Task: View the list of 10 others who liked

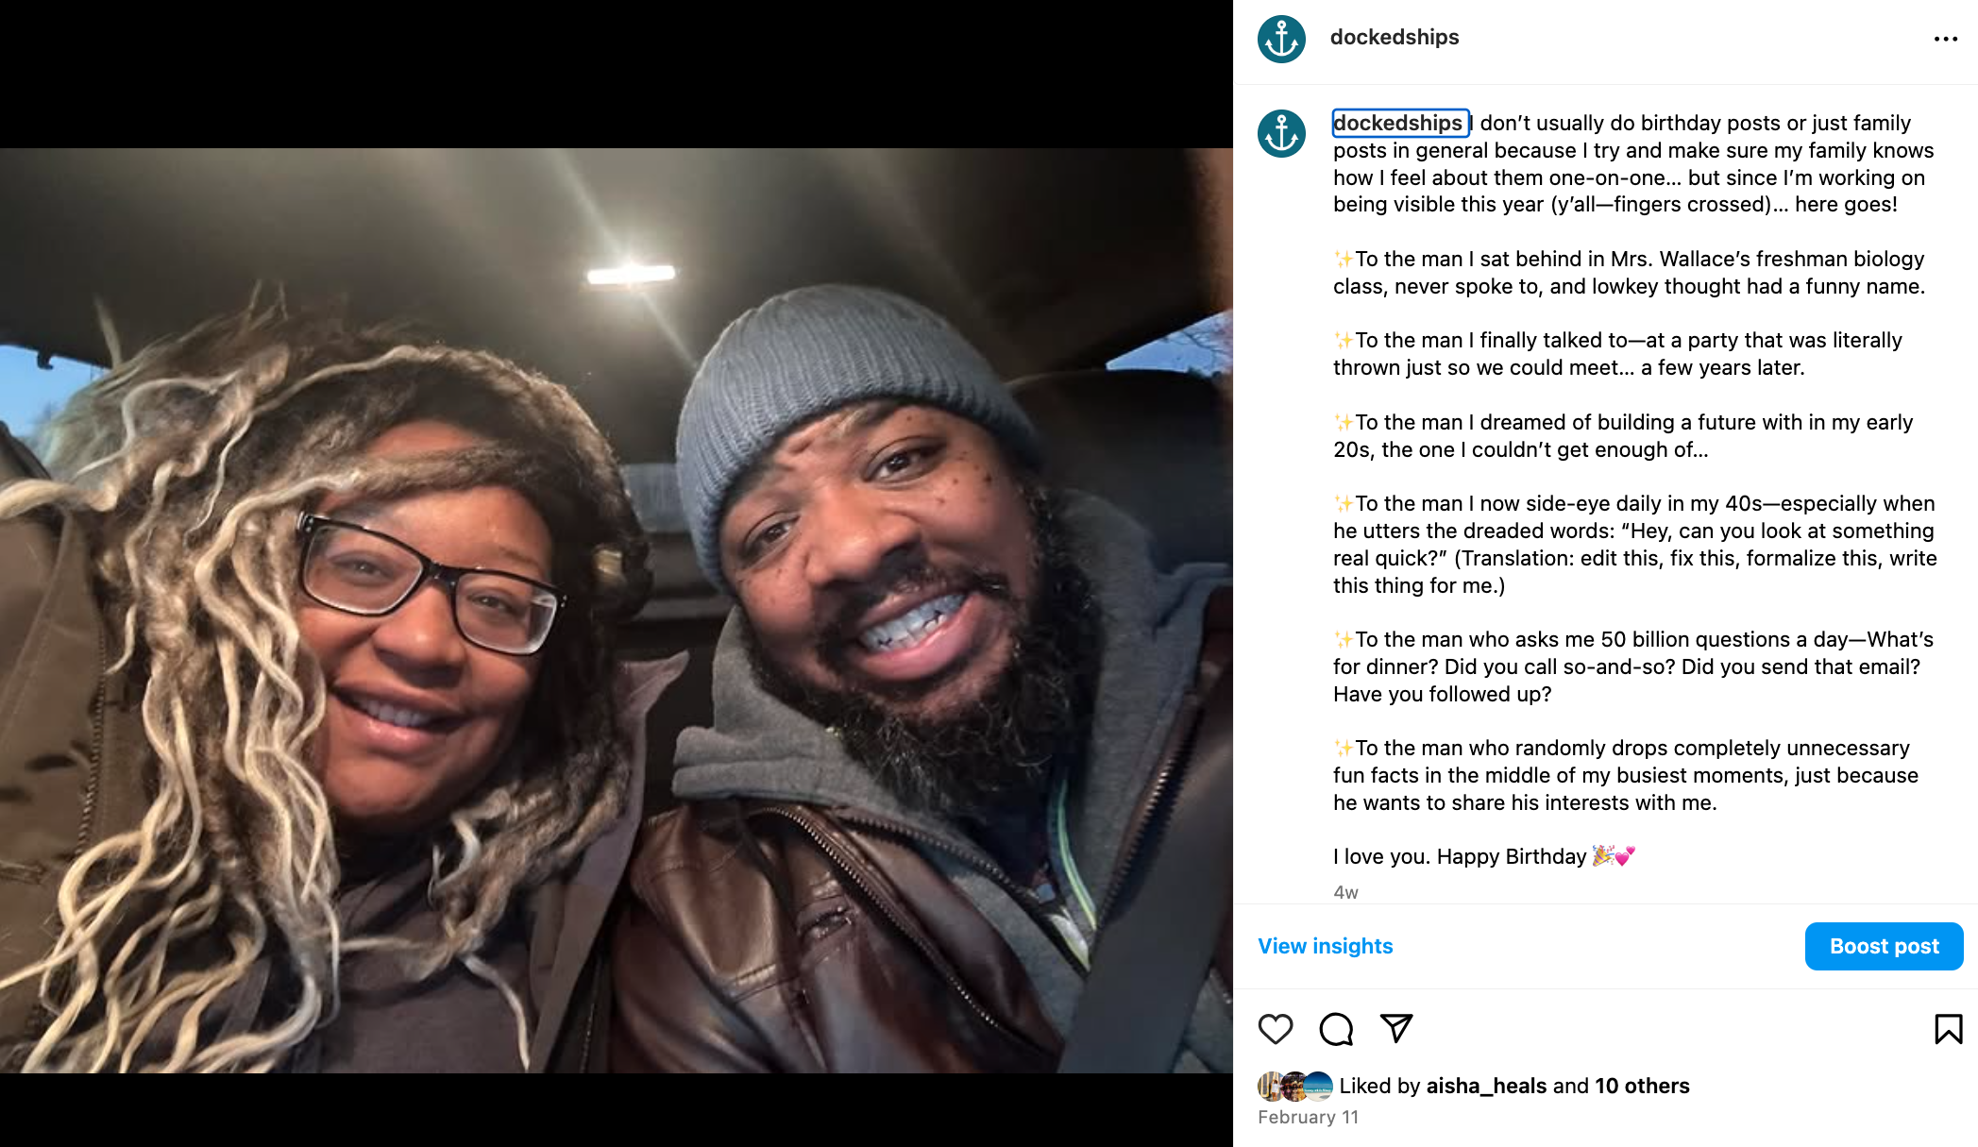Action: click(x=1642, y=1086)
